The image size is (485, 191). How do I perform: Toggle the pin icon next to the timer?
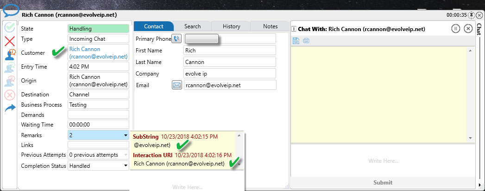point(472,15)
